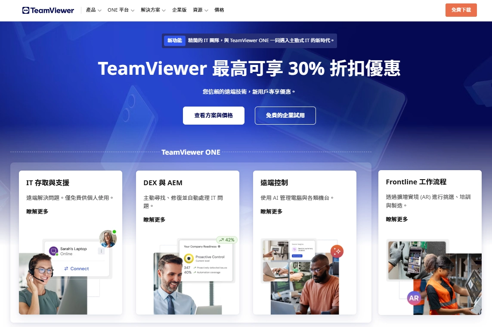Expand the 產品 dropdown chevron

click(99, 10)
